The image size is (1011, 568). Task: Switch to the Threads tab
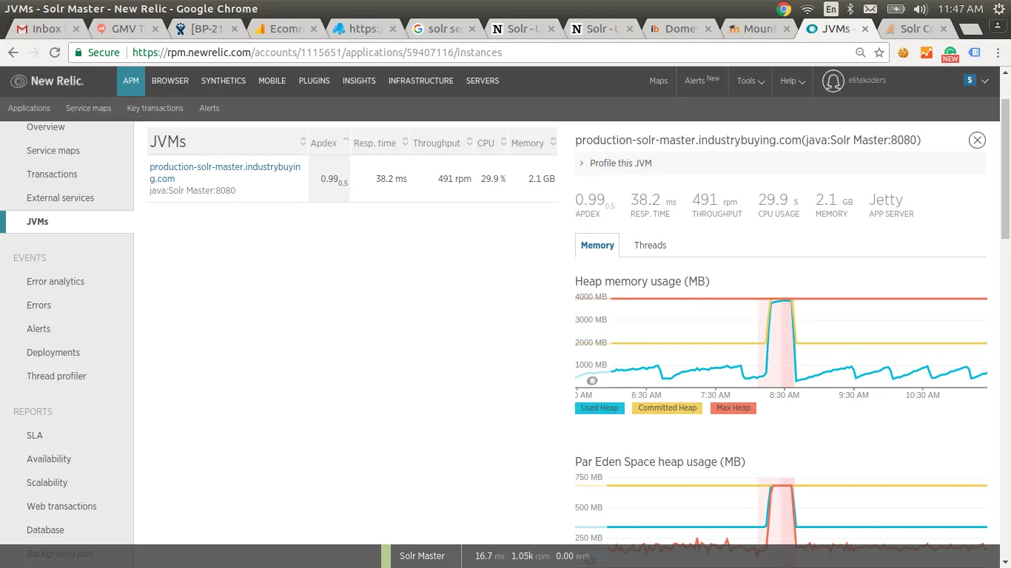point(651,246)
